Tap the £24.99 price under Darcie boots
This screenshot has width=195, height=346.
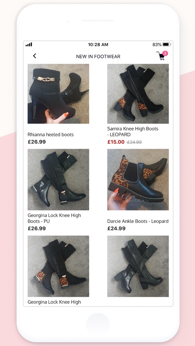tap(116, 229)
